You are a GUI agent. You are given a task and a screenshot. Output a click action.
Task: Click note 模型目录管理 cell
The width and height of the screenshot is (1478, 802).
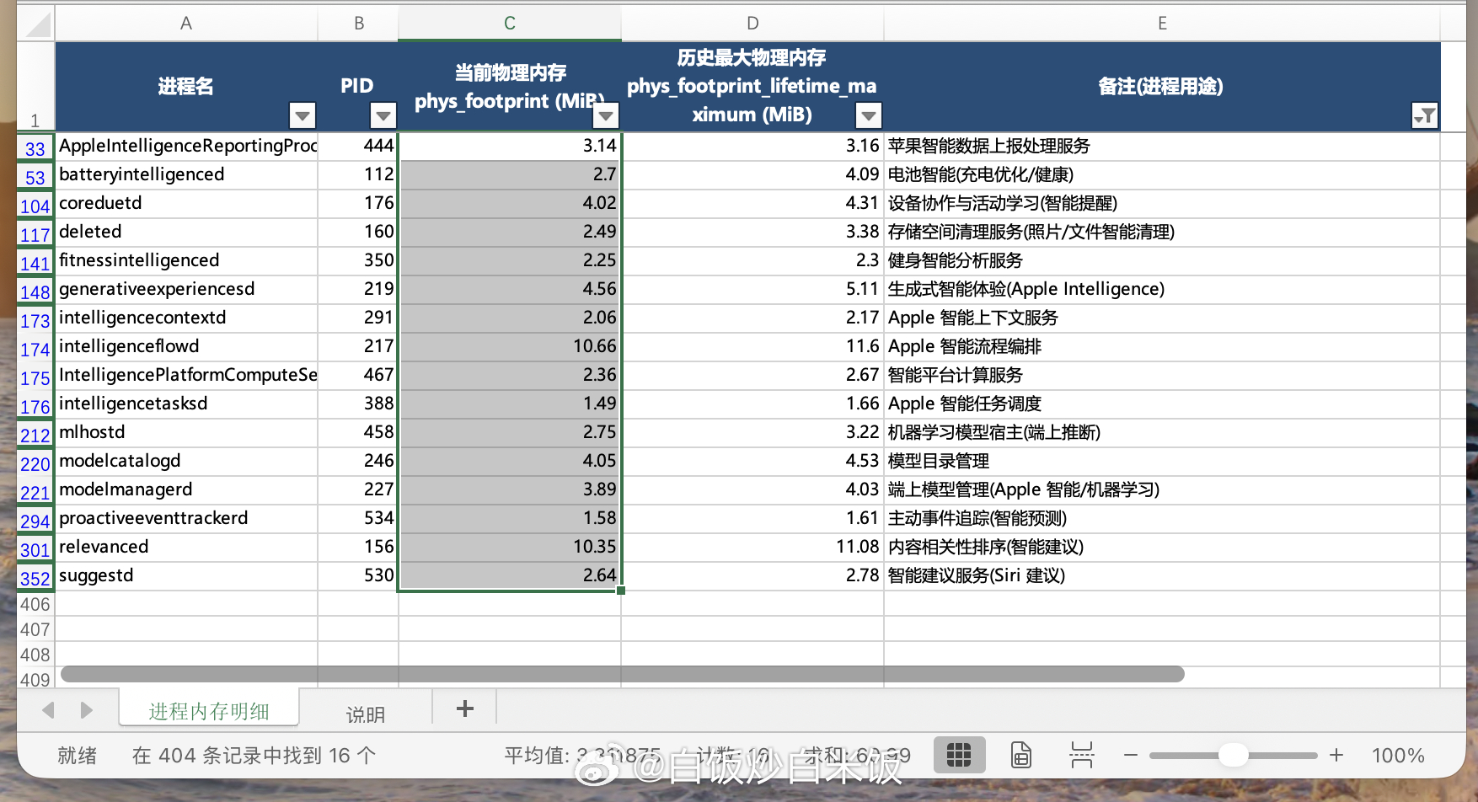coord(1162,462)
